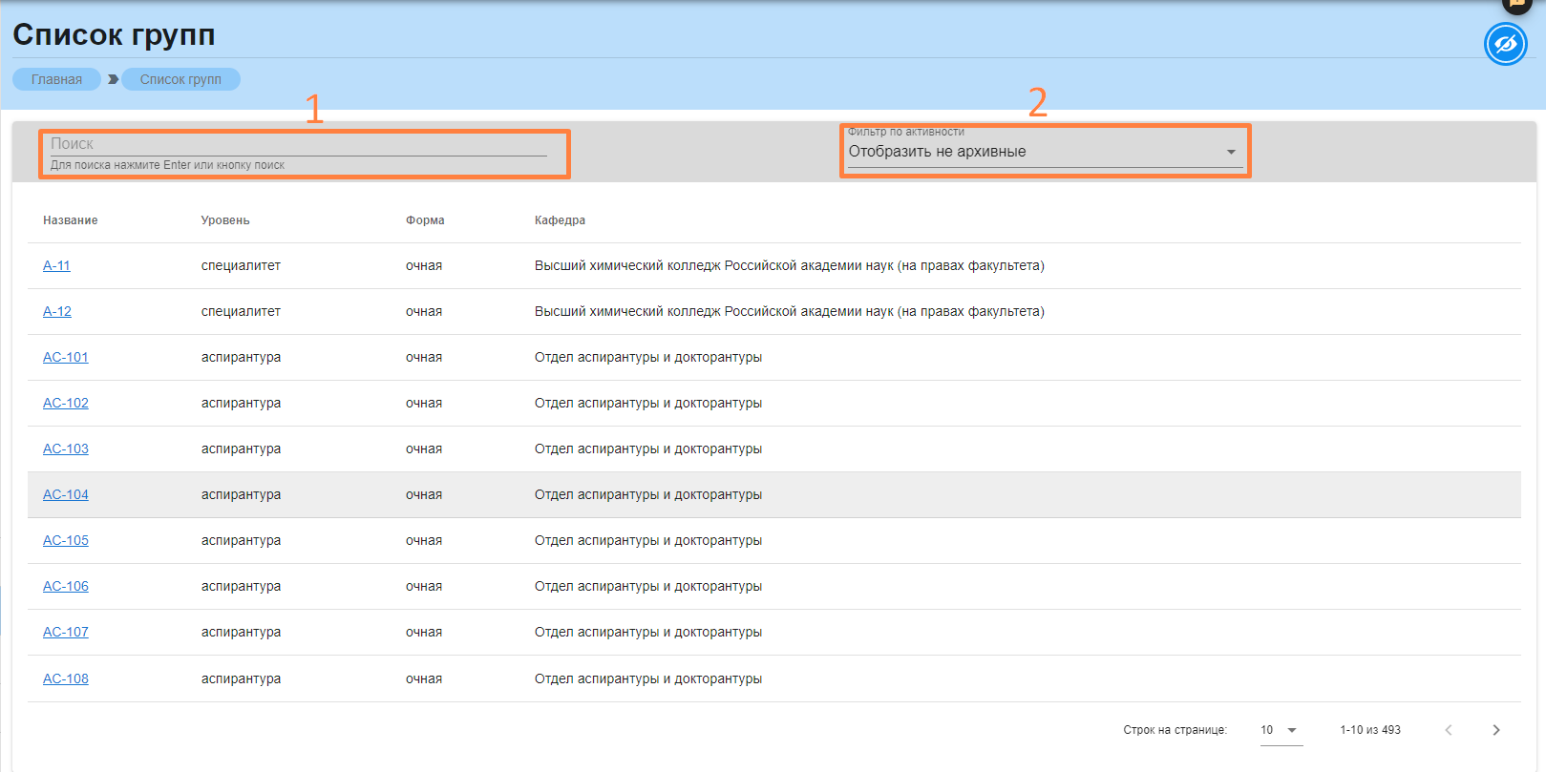Navigate to Главная breadcrumb
The height and width of the screenshot is (772, 1546).
(56, 79)
